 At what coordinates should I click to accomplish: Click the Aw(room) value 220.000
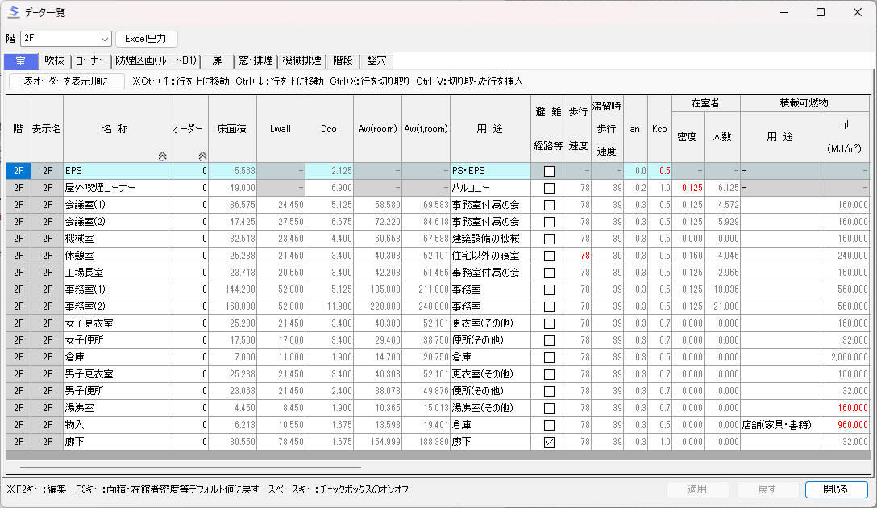point(377,306)
